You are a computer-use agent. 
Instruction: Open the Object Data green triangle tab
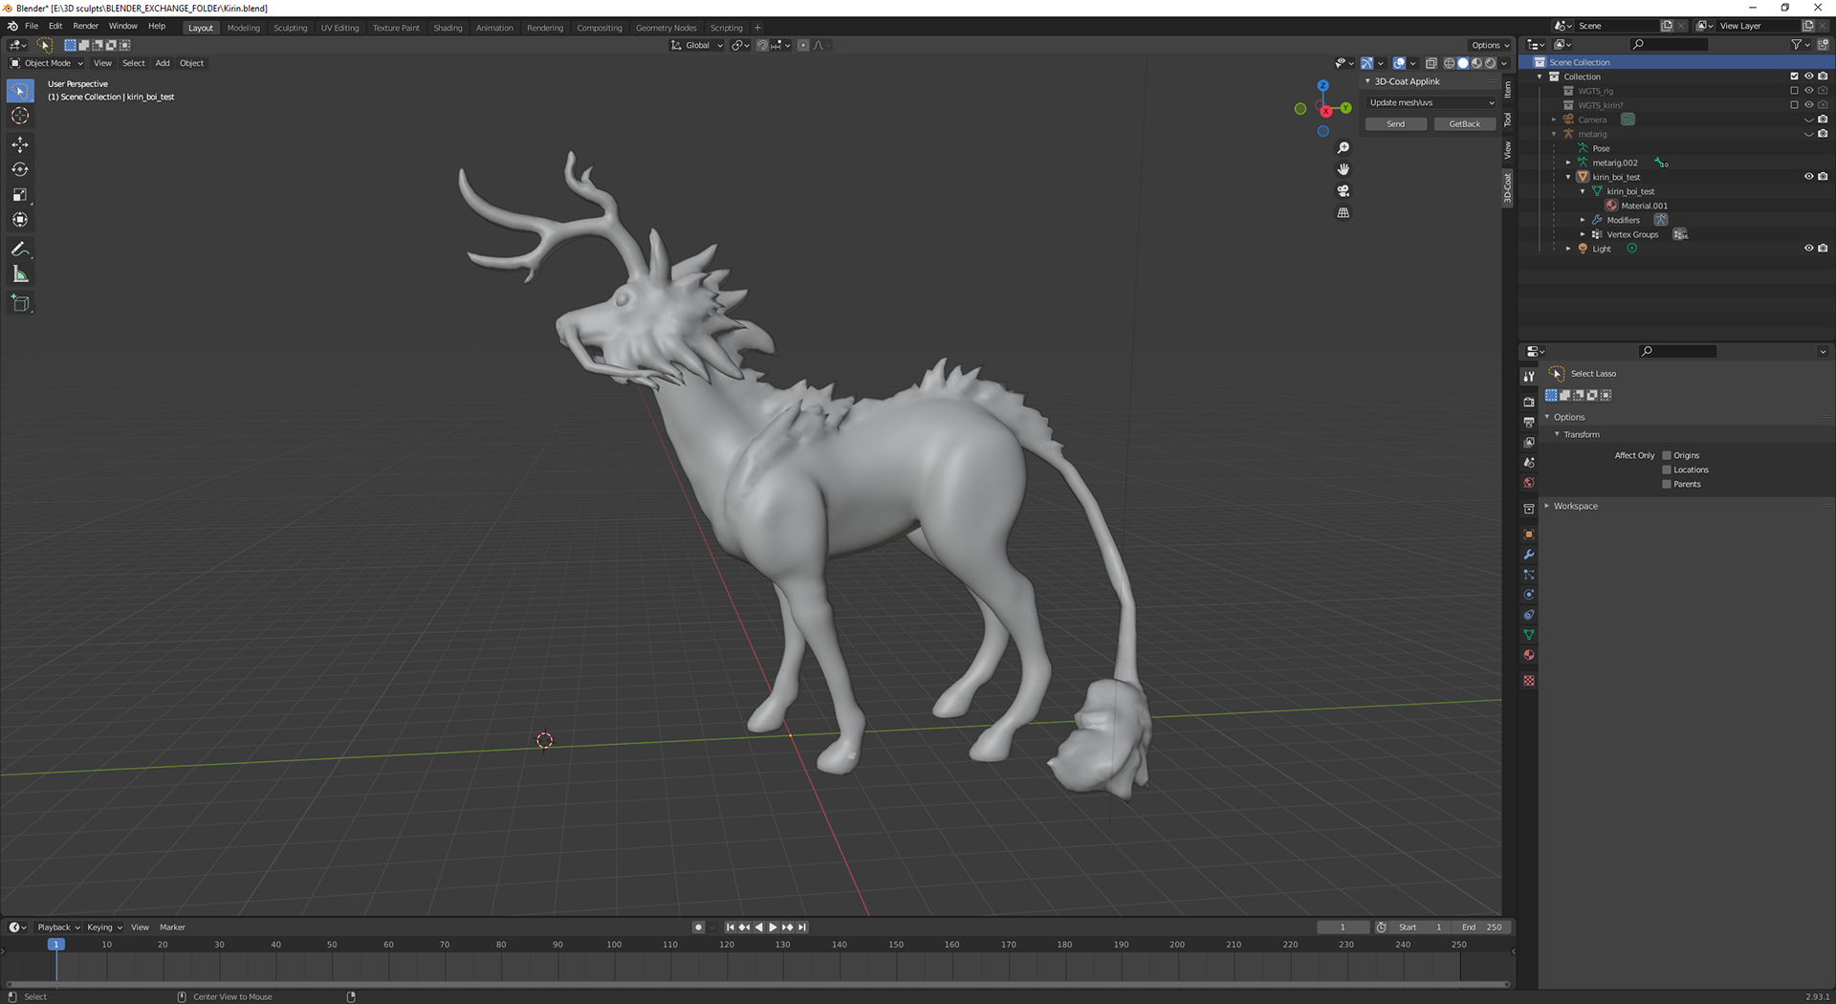(x=1529, y=635)
